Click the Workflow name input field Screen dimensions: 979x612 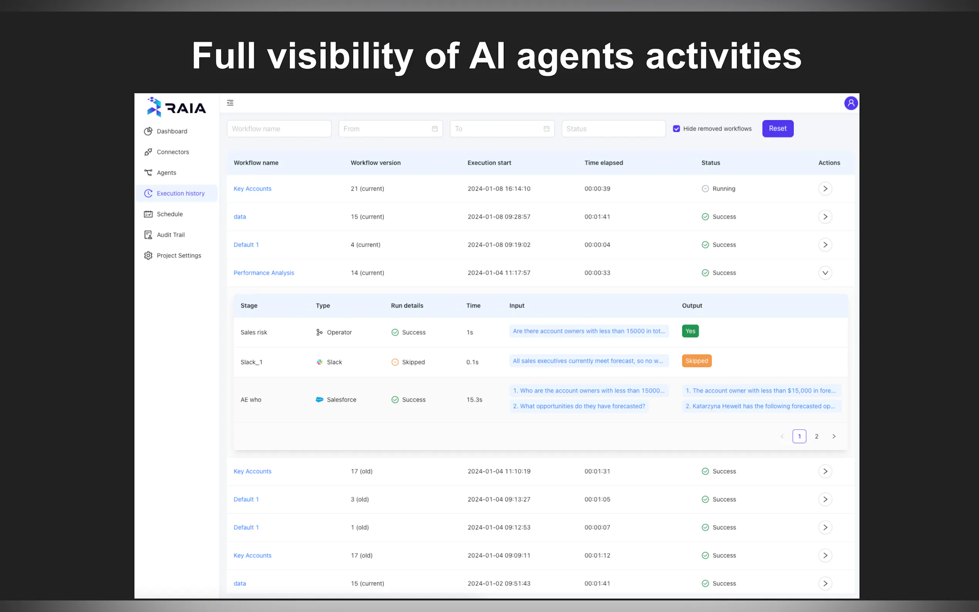[279, 129]
